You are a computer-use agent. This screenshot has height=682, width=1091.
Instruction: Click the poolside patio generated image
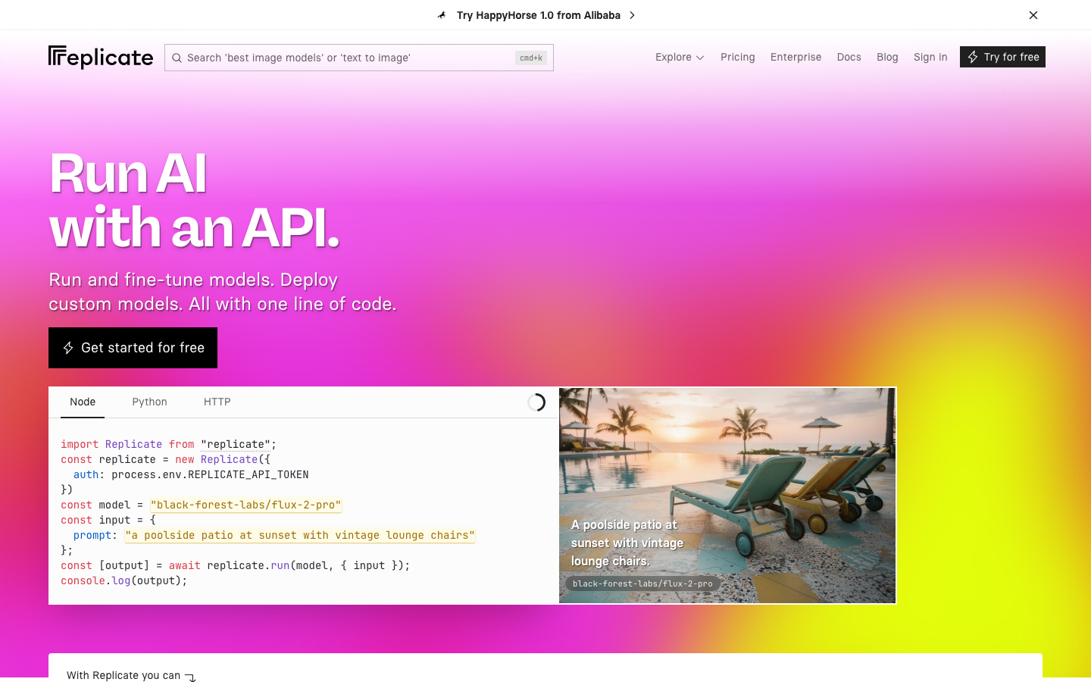(727, 496)
